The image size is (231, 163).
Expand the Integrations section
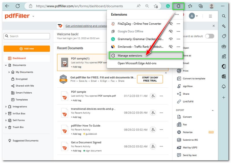tap(6, 107)
